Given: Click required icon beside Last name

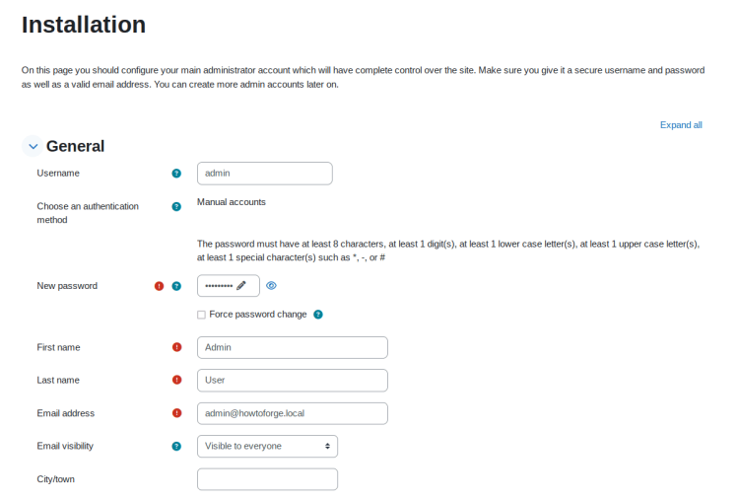Looking at the screenshot, I should 176,380.
